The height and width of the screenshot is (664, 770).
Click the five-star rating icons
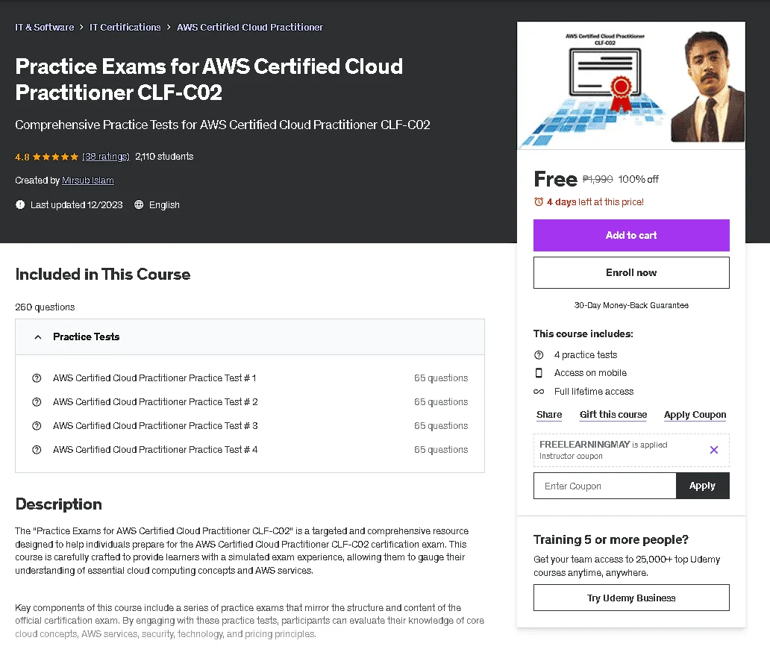click(55, 157)
